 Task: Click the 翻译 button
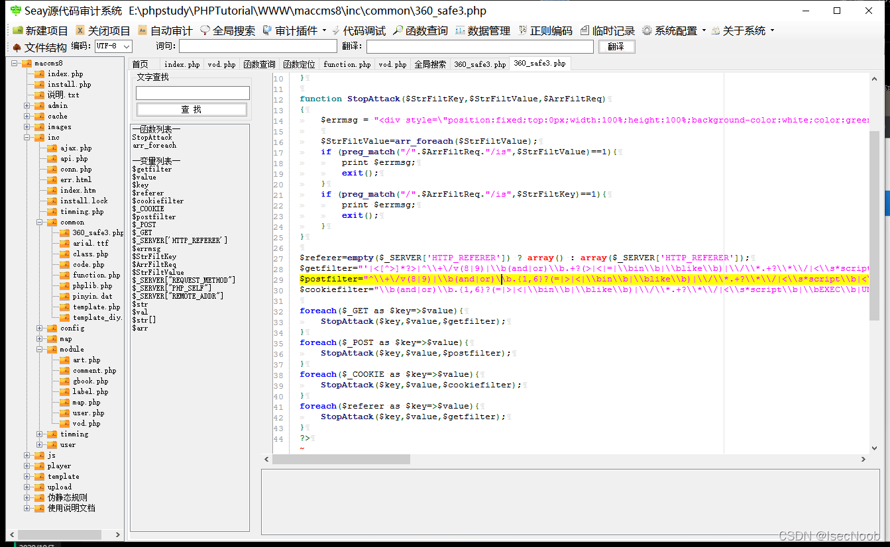(616, 46)
